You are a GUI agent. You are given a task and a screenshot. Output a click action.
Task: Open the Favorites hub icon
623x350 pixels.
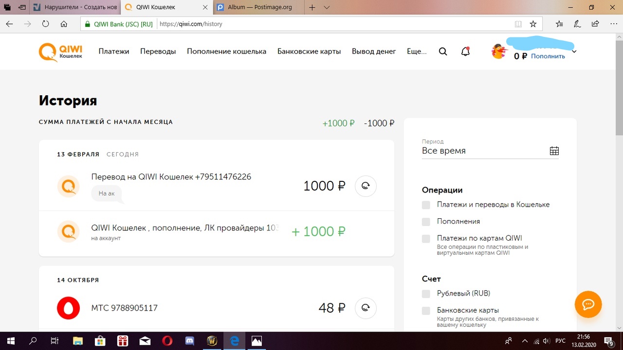click(559, 23)
